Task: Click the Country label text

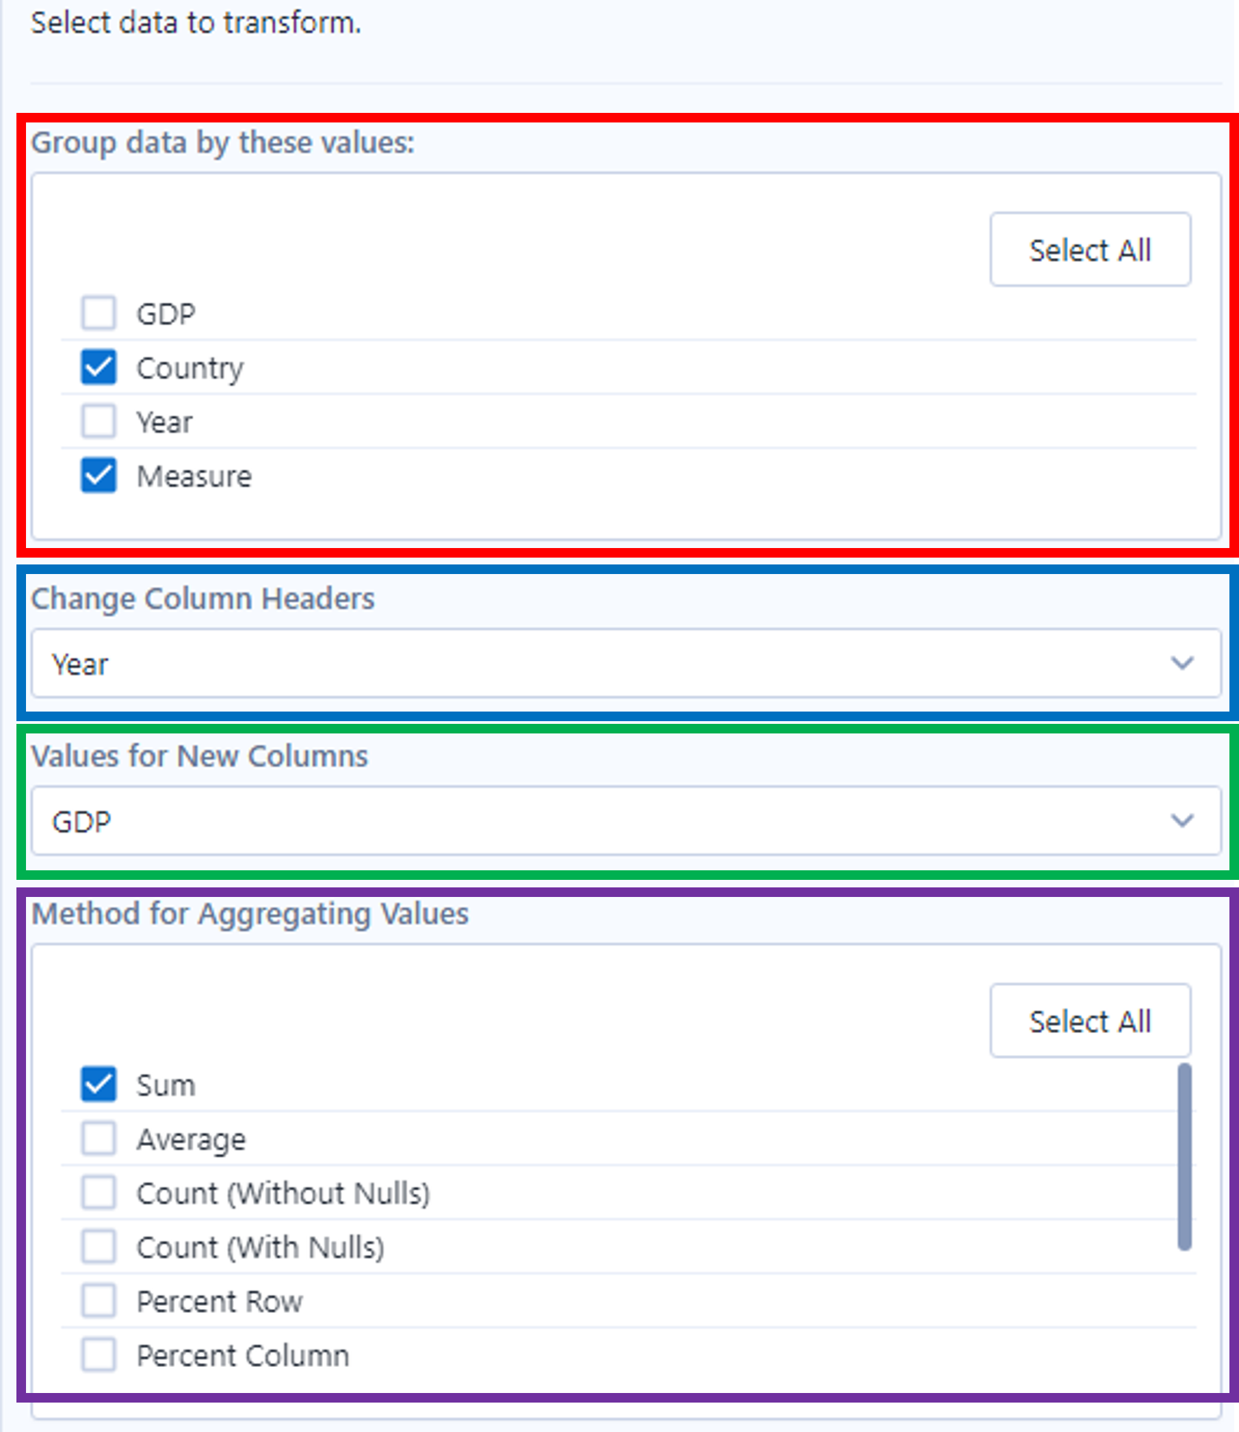Action: 190,368
